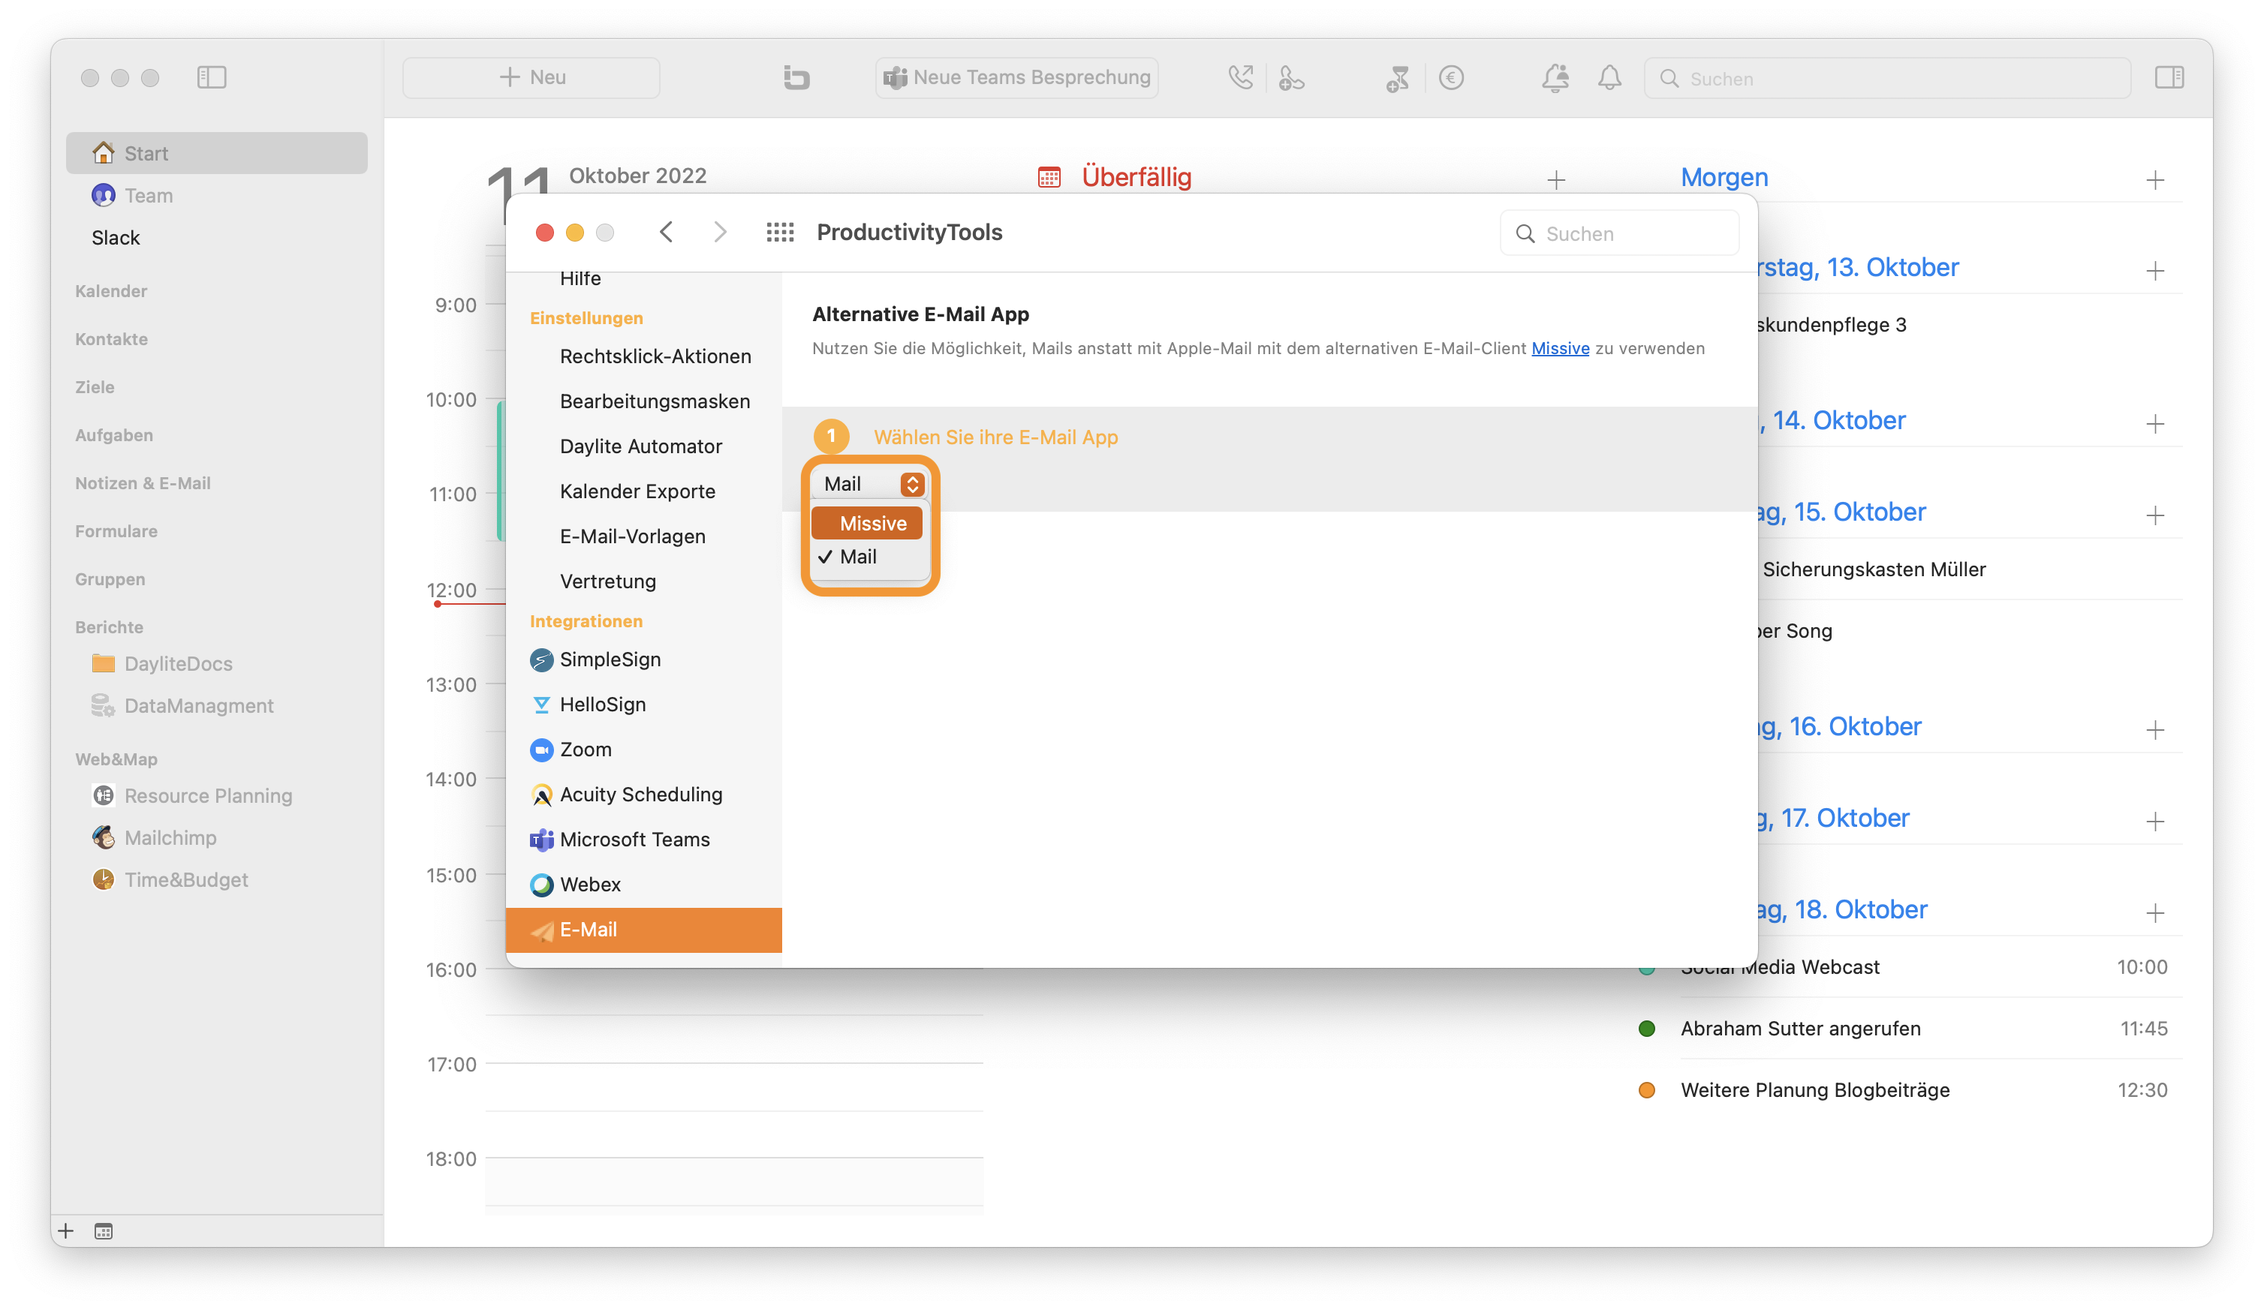The height and width of the screenshot is (1310, 2264).
Task: Open notifications bell icon
Action: click(x=1609, y=77)
